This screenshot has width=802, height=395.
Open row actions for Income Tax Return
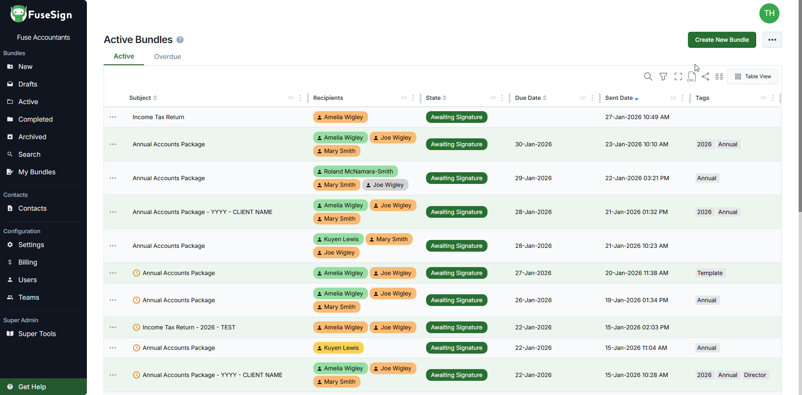pos(113,117)
